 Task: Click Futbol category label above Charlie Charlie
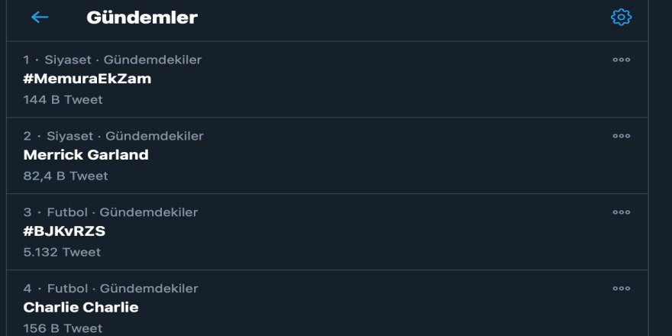(66, 289)
